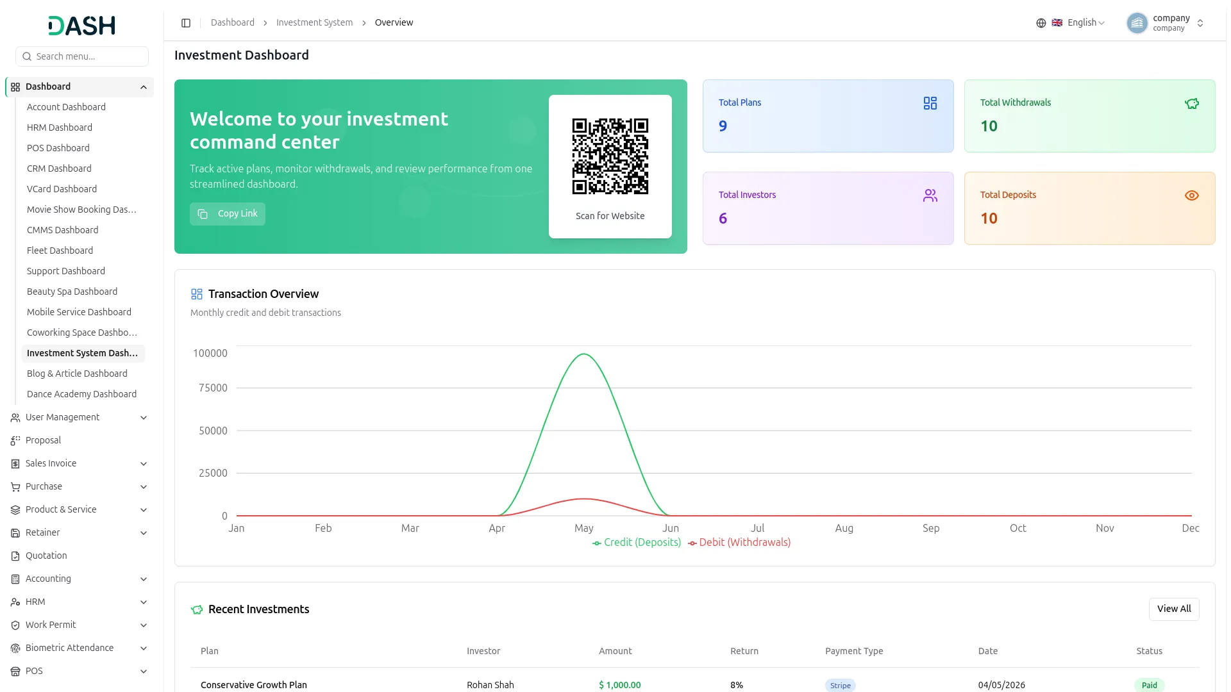Click investor name Rohan Shah

point(490,685)
